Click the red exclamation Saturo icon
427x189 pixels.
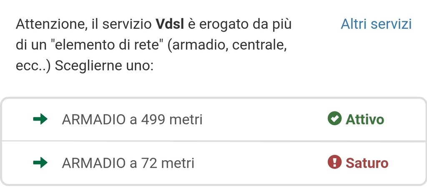click(334, 163)
